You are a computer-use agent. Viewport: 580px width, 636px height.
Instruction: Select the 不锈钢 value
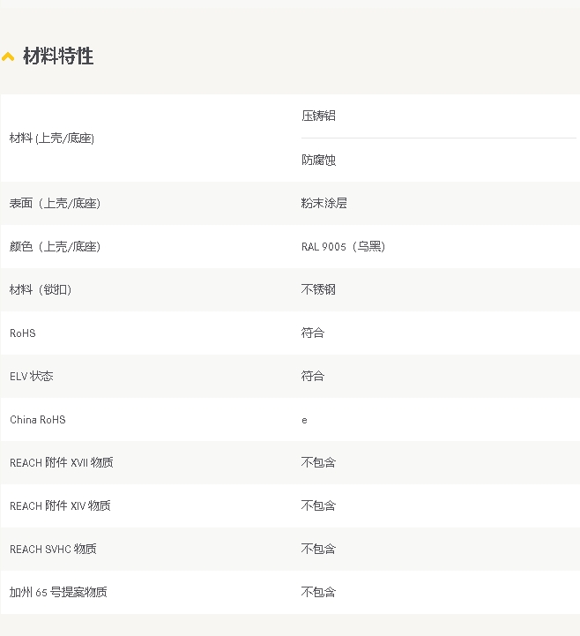318,289
